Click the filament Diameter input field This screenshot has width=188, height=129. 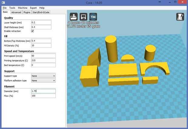click(43, 91)
